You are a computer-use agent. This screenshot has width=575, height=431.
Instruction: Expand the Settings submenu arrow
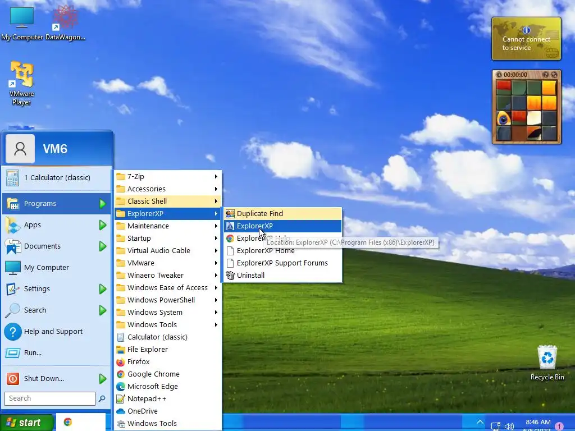pyautogui.click(x=103, y=289)
